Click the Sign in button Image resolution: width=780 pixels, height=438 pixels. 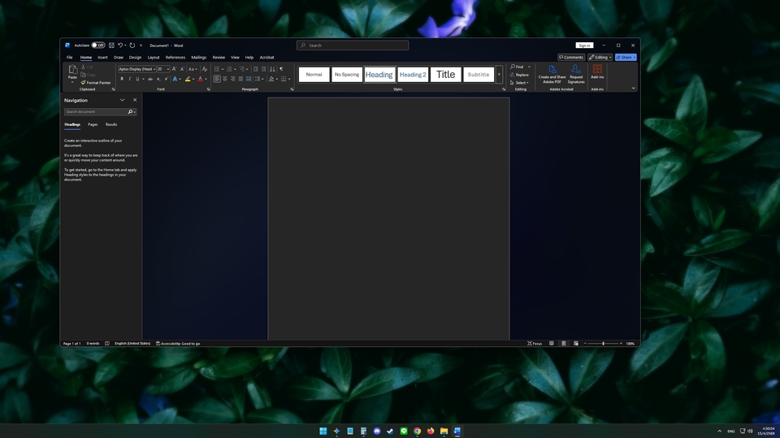click(583, 46)
